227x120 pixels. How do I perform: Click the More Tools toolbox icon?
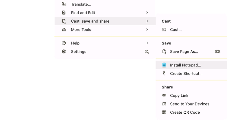click(x=64, y=30)
